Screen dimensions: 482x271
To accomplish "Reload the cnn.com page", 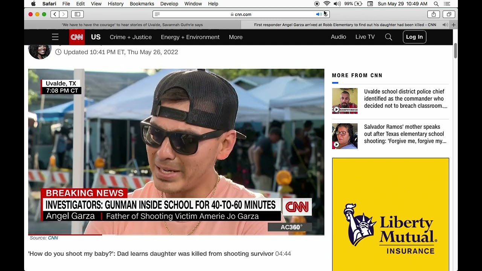I will tap(326, 14).
